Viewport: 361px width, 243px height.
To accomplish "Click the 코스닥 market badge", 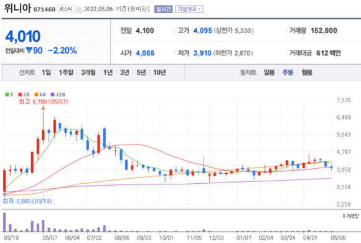I will point(65,9).
